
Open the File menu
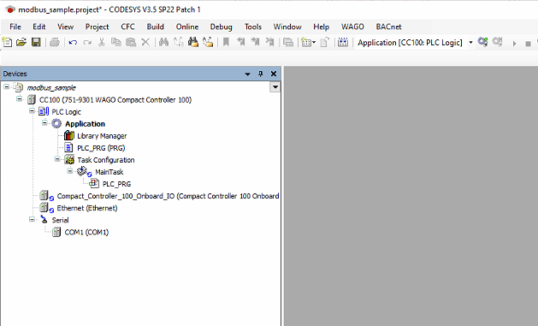coord(15,27)
